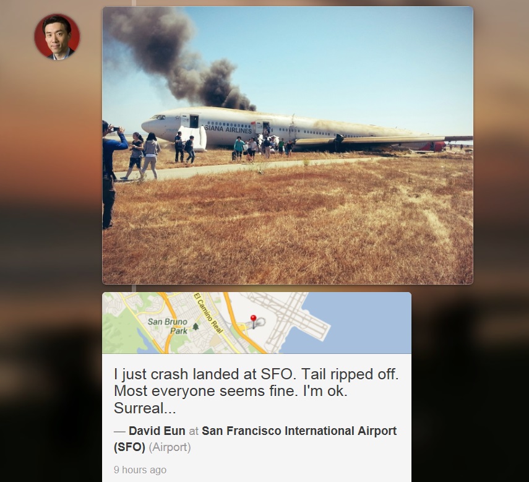Click the (Airport) category label
Image resolution: width=529 pixels, height=482 pixels.
(x=170, y=447)
